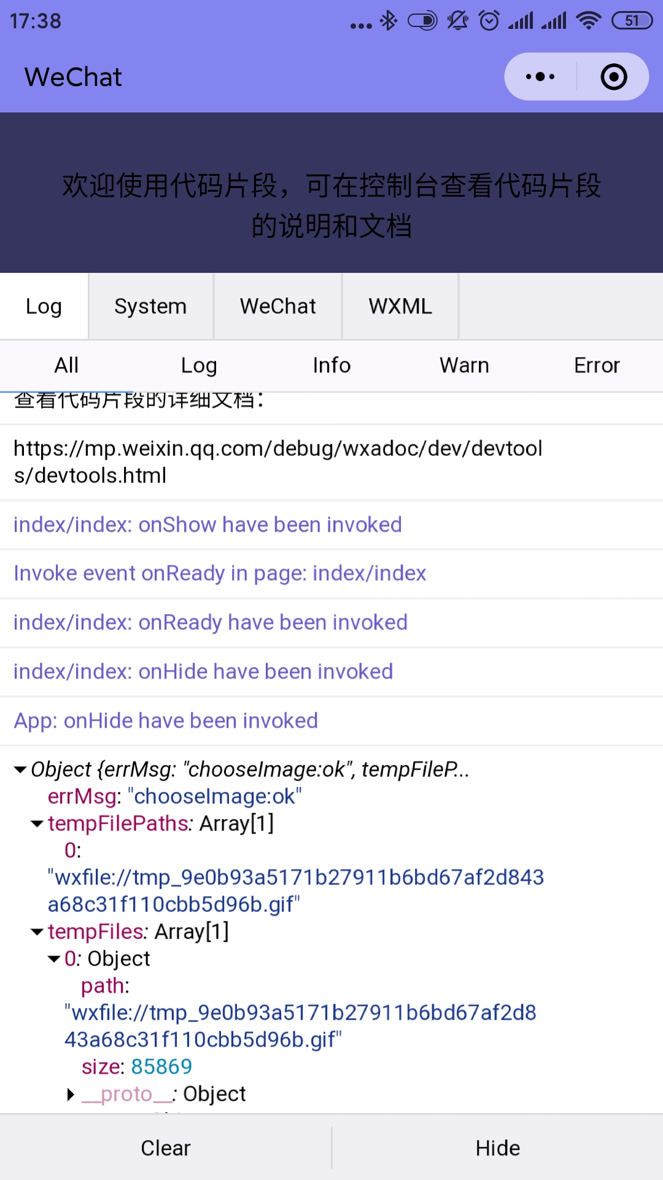Select 'App: onHide have been invoked' log
The width and height of the screenshot is (663, 1180).
[331, 721]
